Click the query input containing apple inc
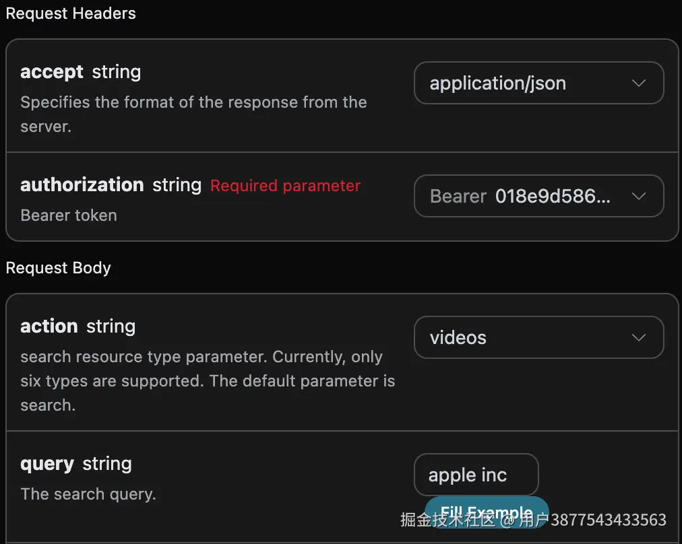 476,475
